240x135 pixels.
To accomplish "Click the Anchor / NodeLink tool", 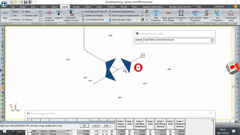I will click(49, 16).
